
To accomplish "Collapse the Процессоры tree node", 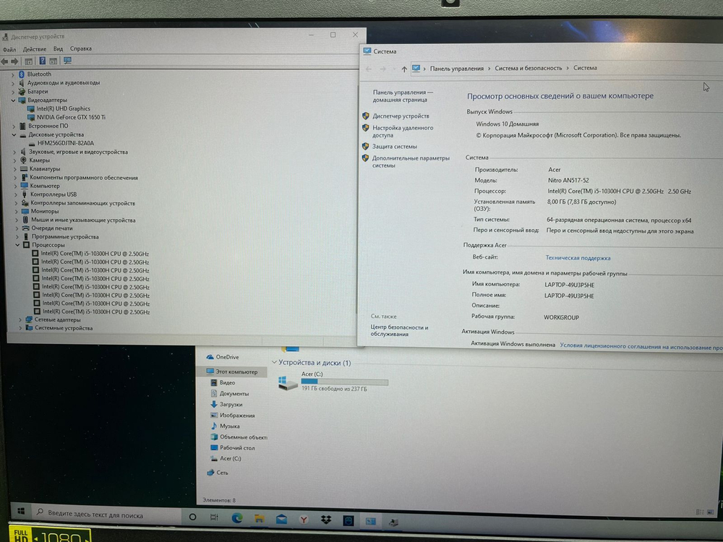I will (18, 244).
